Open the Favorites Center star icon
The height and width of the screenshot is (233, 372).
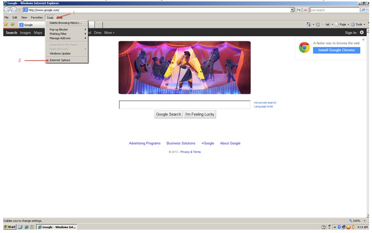[x=6, y=24]
